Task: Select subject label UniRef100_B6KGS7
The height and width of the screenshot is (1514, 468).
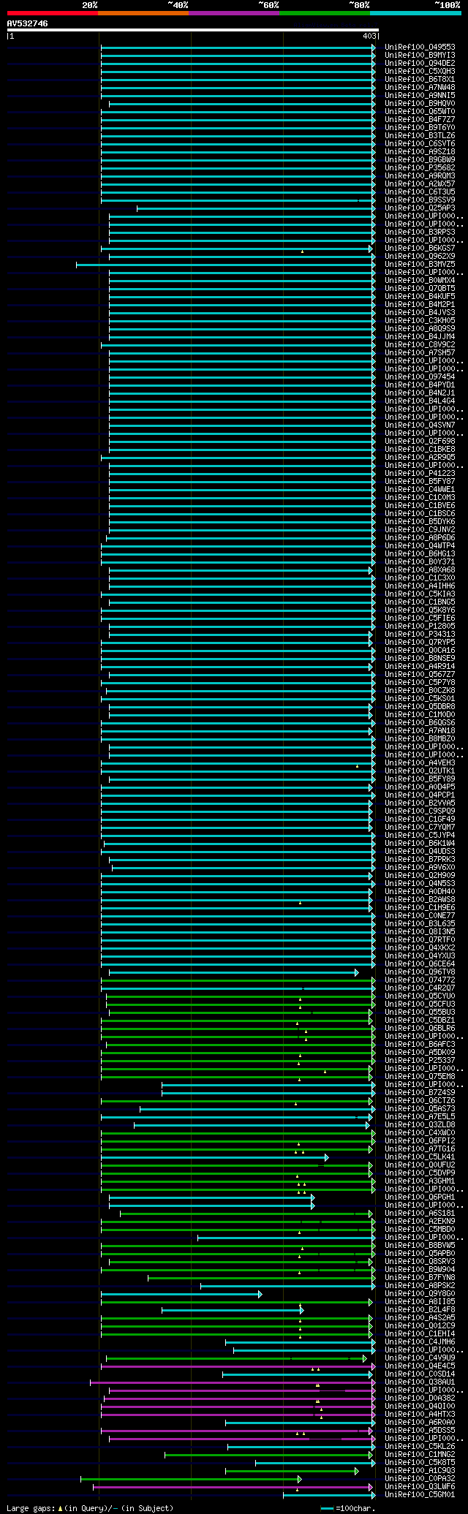Action: (x=420, y=248)
